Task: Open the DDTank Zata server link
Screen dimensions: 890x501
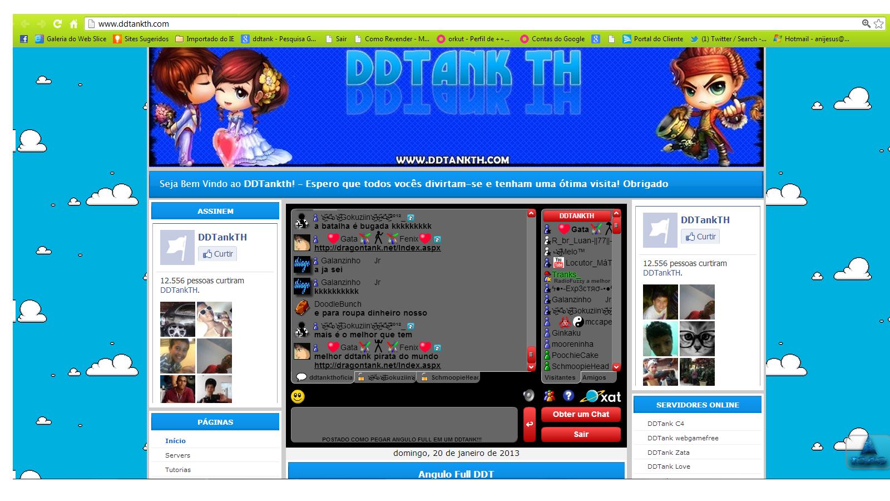Action: click(669, 453)
